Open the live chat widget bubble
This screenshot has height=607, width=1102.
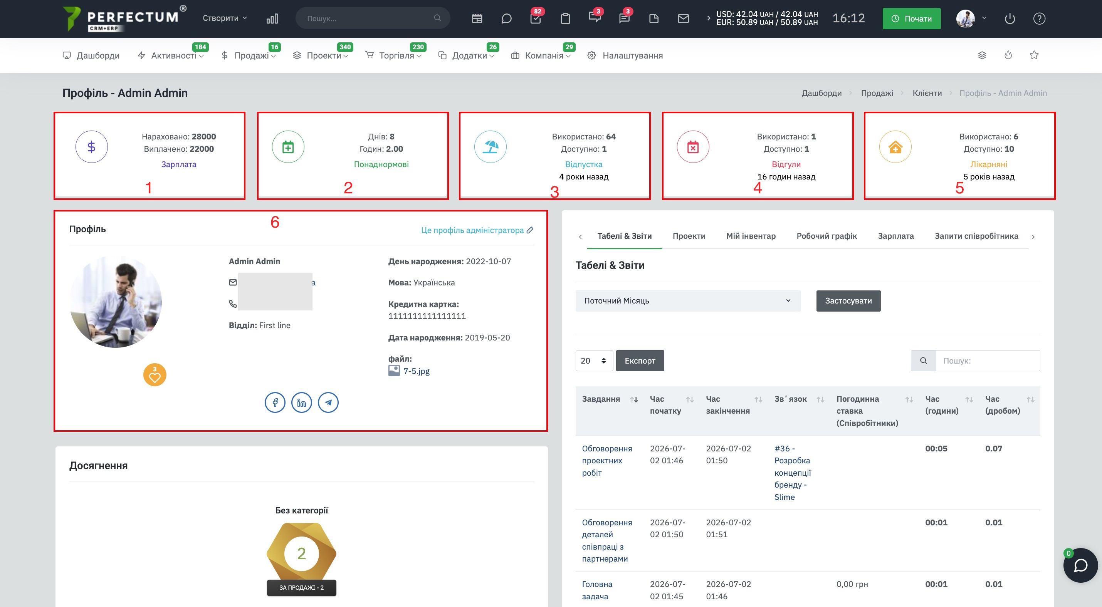point(1080,565)
